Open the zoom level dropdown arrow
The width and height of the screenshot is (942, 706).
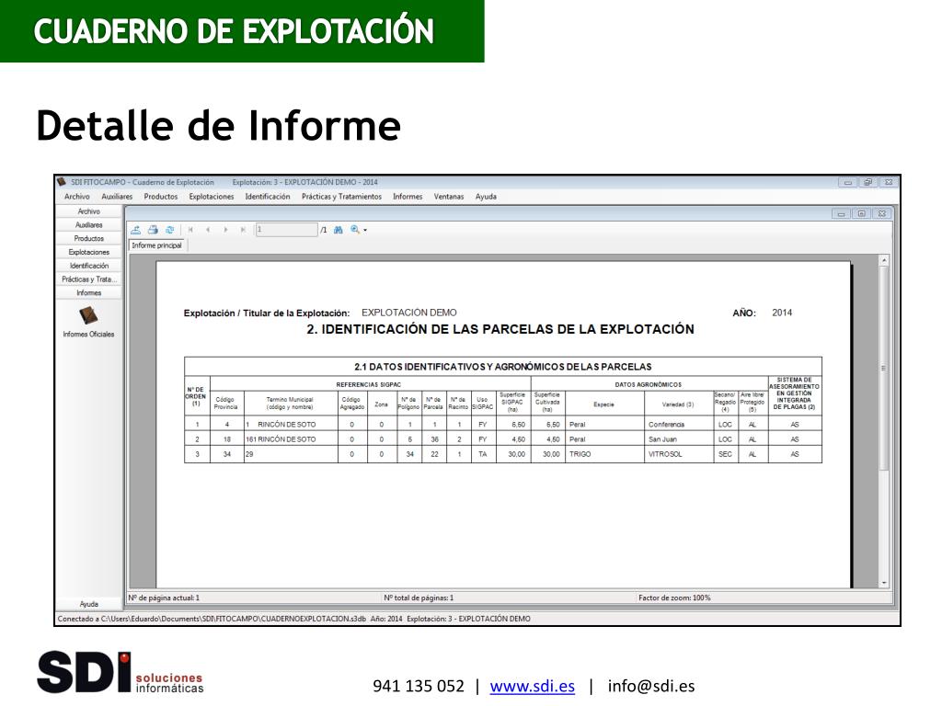[x=365, y=231]
